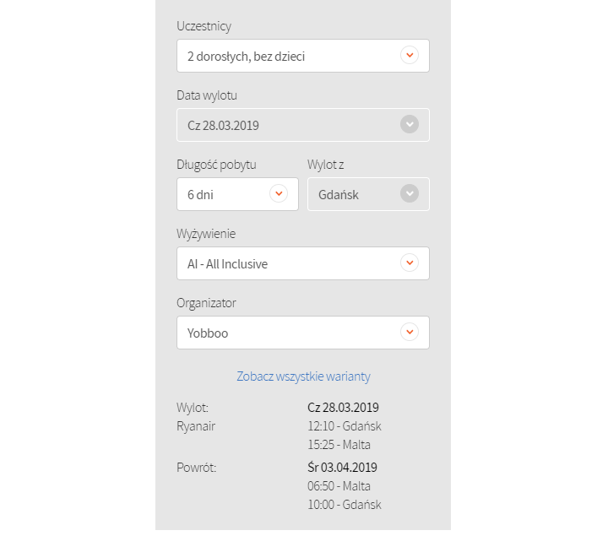Click the orange chevron icon in Uczestnicy field
The height and width of the screenshot is (536, 608).
click(x=409, y=56)
